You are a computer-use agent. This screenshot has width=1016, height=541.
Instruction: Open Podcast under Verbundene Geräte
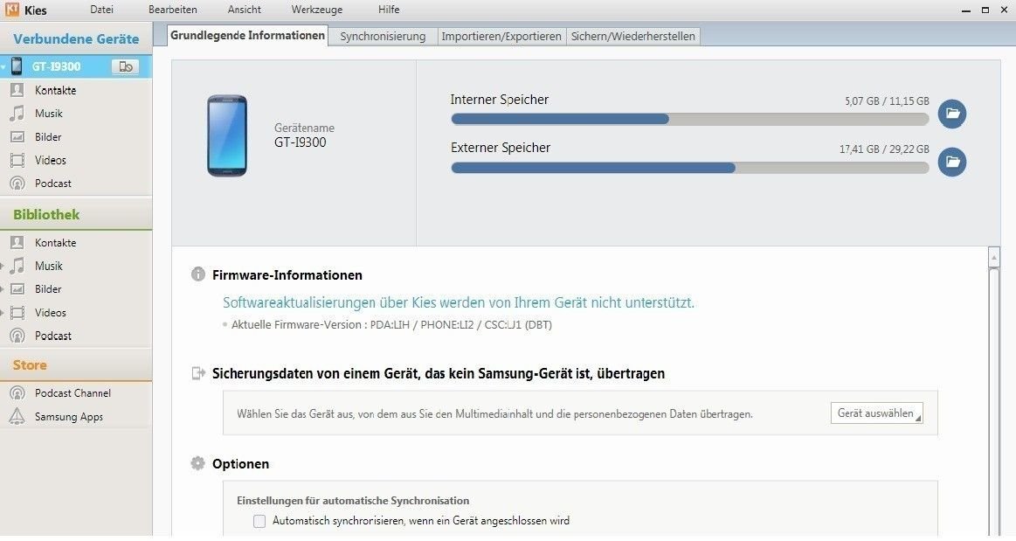[53, 184]
